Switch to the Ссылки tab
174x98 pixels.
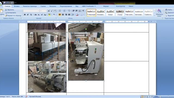43,6
